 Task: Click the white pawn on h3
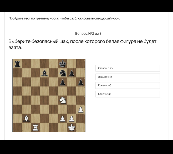pyautogui.click(x=81, y=109)
